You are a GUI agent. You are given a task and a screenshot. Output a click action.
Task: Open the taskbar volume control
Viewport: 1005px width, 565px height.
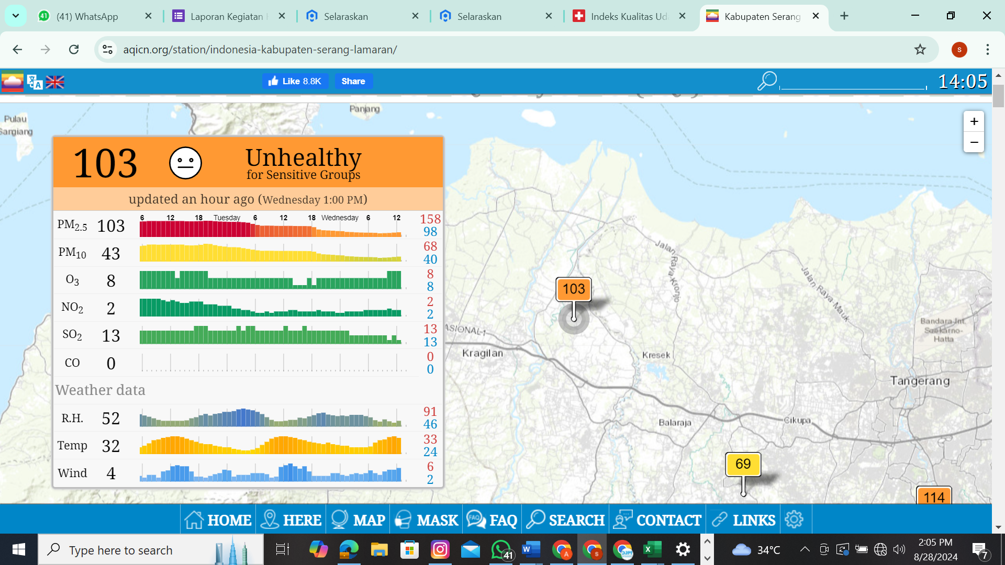pyautogui.click(x=899, y=549)
